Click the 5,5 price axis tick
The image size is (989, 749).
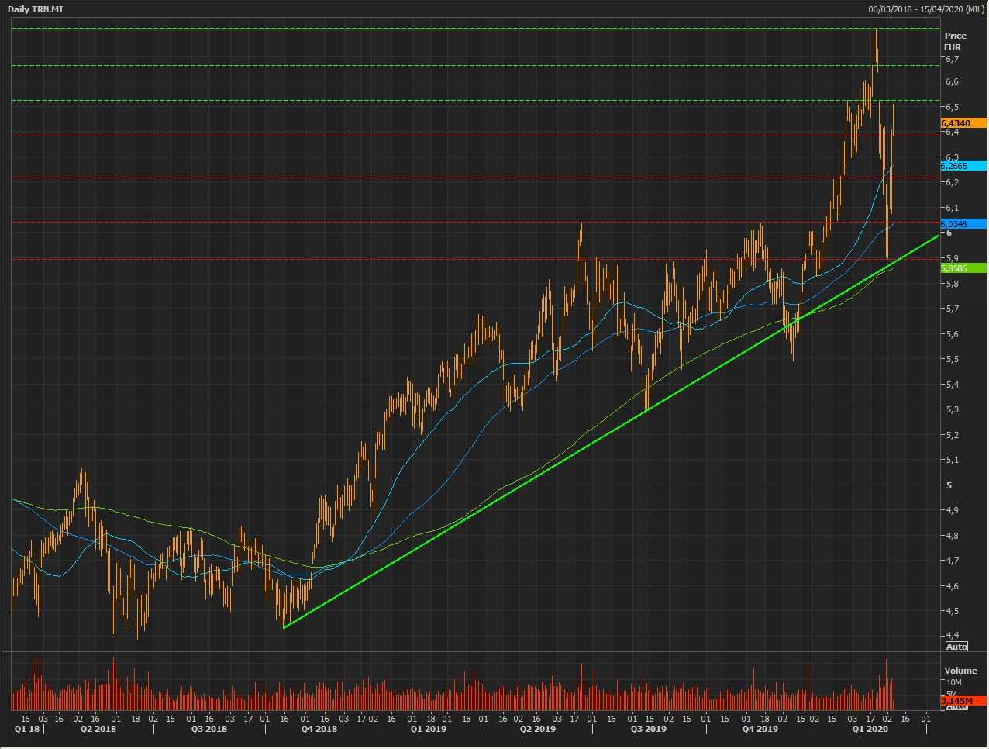coord(952,360)
